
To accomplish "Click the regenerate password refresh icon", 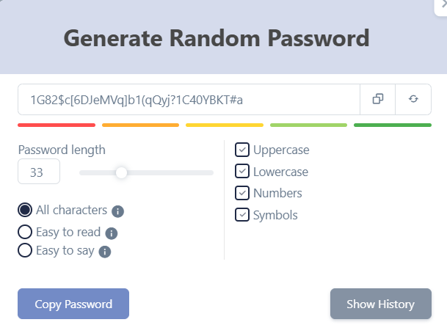I will (x=413, y=99).
